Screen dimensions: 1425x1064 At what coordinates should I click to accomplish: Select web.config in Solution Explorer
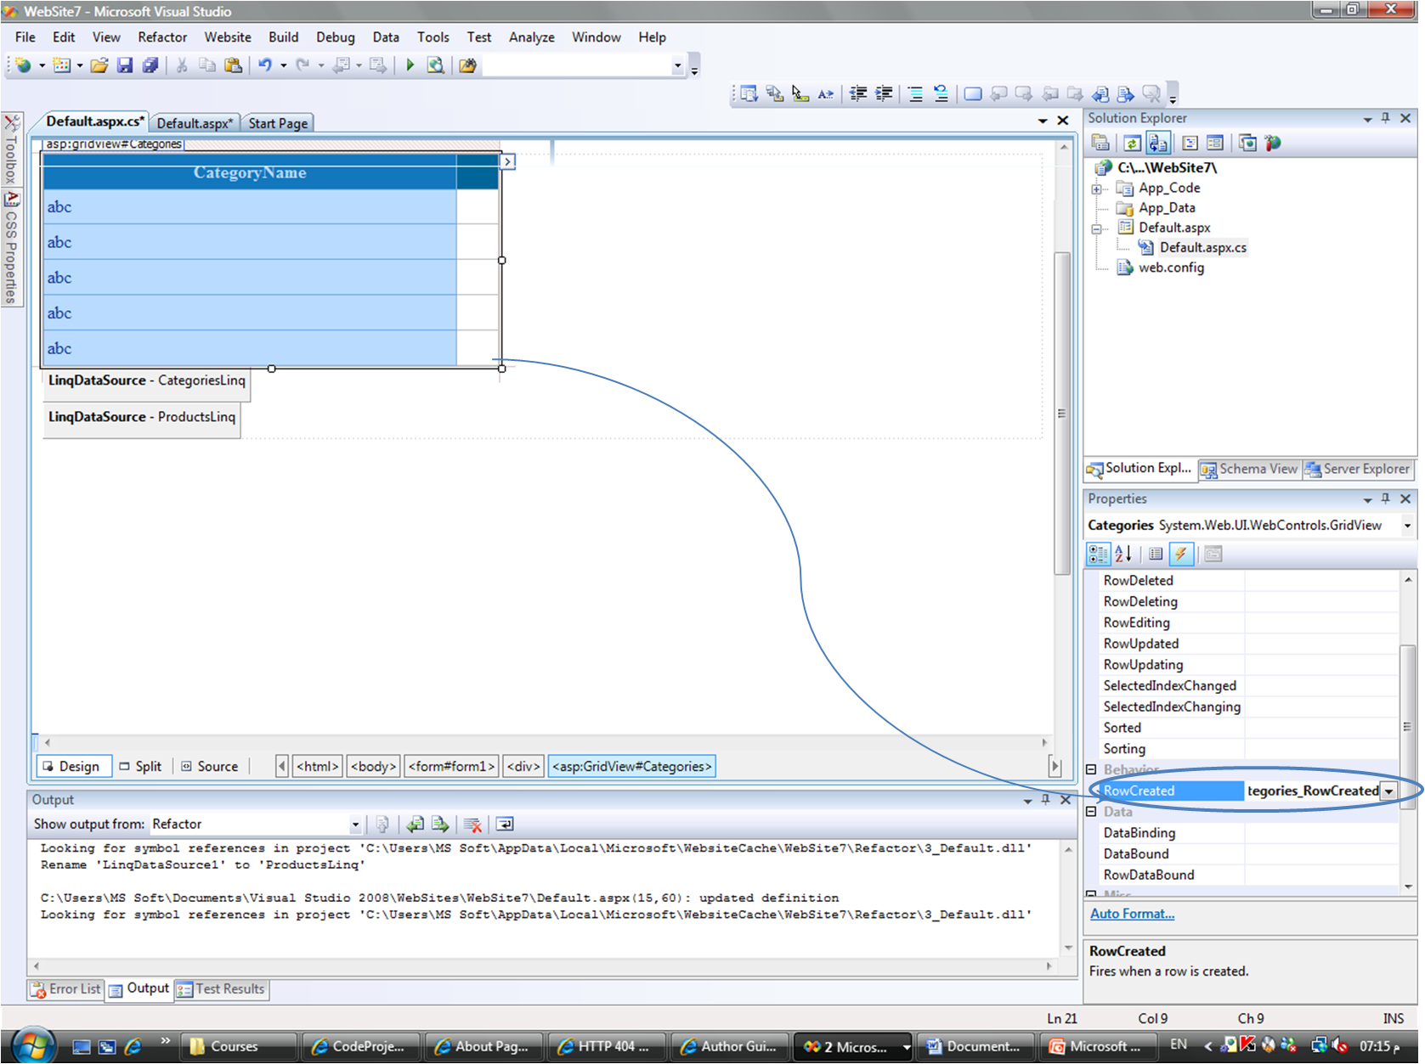1171,268
